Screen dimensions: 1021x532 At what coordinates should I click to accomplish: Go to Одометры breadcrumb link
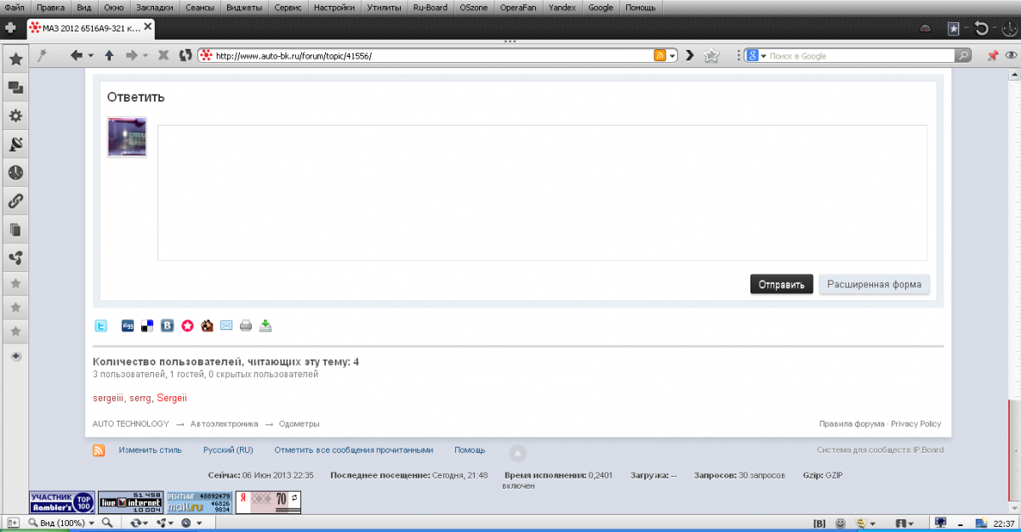click(299, 423)
